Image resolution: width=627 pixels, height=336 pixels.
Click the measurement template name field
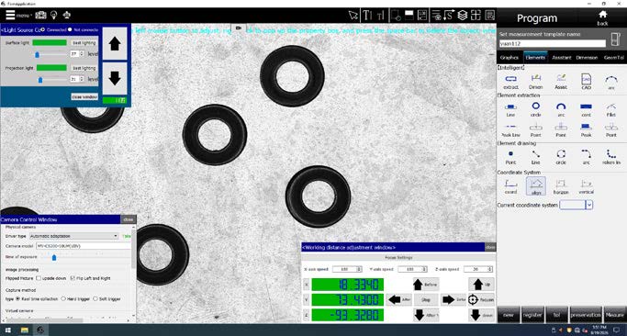click(553, 43)
